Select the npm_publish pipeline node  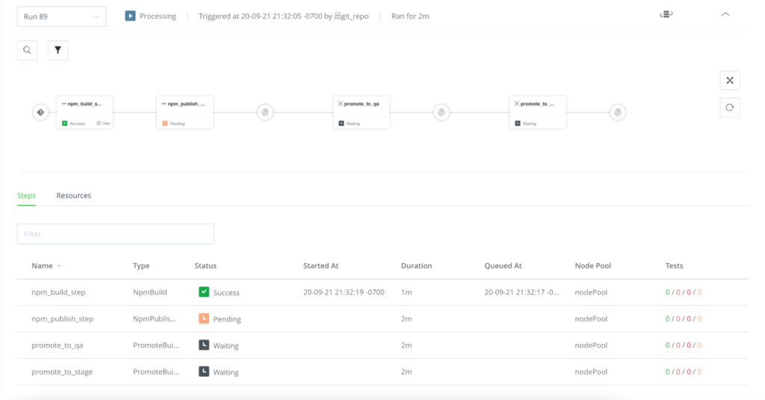[185, 112]
